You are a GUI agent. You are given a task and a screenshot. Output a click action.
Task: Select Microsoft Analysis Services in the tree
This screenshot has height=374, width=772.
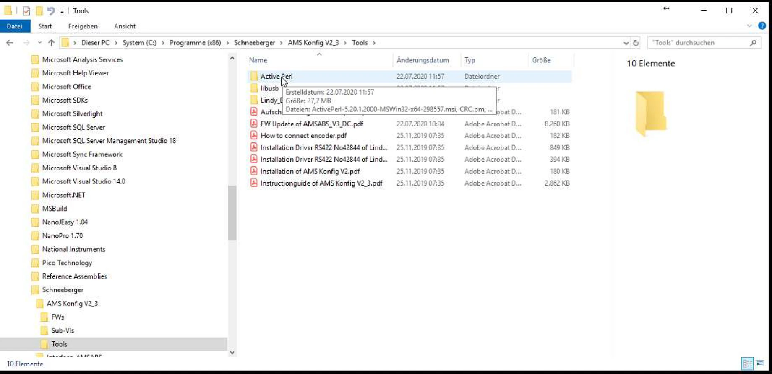[82, 59]
